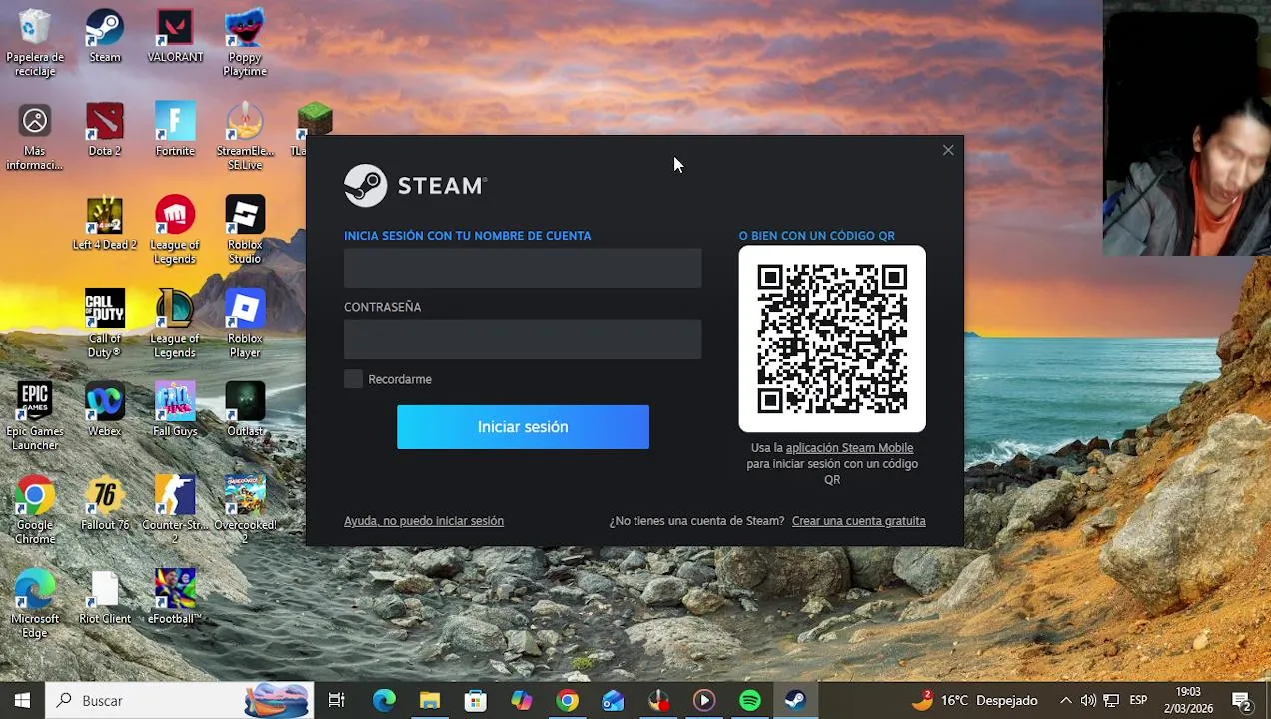Select the gold L League of Legends icon
Viewport: 1271px width, 719px height.
[x=175, y=325]
